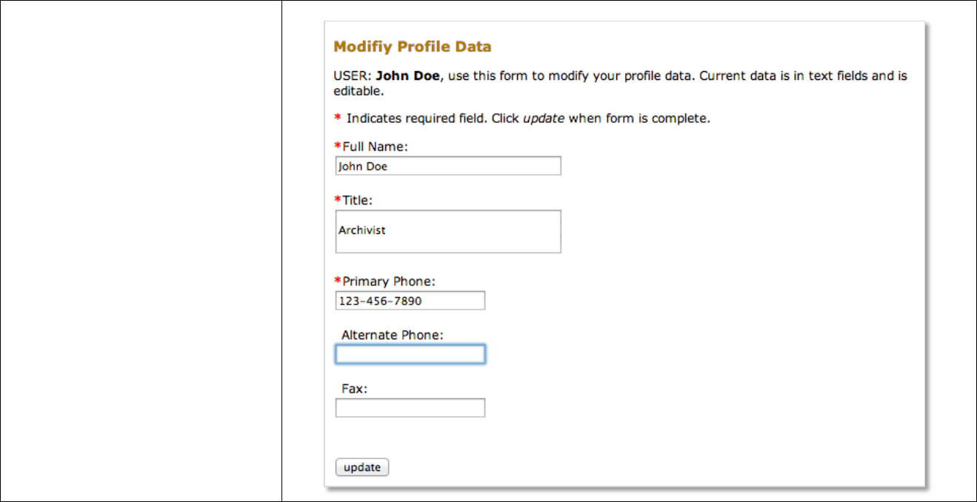The width and height of the screenshot is (977, 502).
Task: Select the Alternate Phone input box
Action: 410,355
